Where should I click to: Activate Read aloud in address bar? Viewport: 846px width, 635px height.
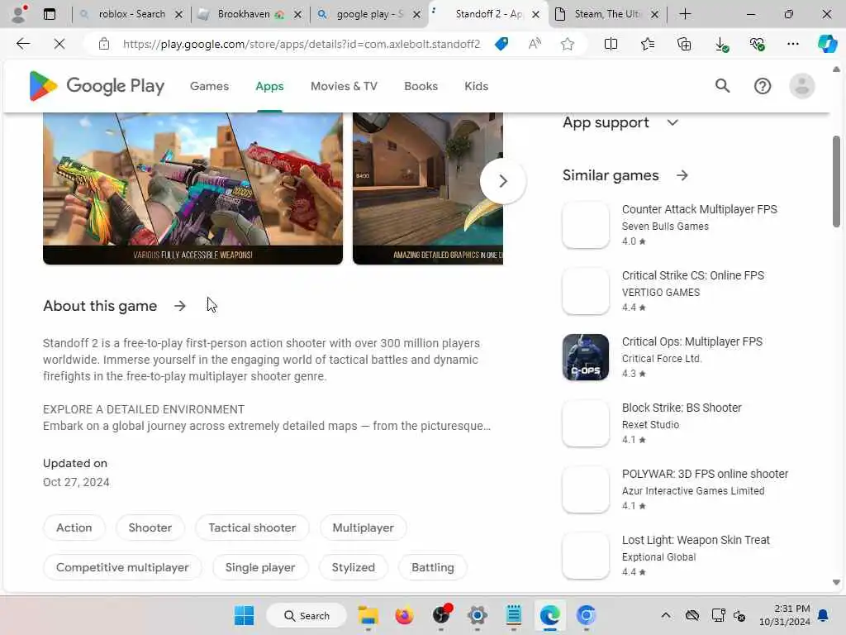[x=535, y=44]
